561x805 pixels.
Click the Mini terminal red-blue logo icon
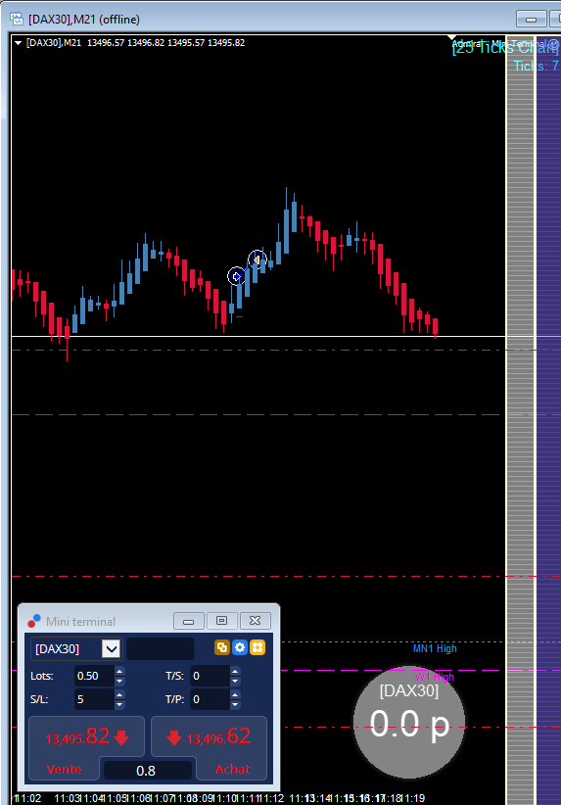coord(34,621)
